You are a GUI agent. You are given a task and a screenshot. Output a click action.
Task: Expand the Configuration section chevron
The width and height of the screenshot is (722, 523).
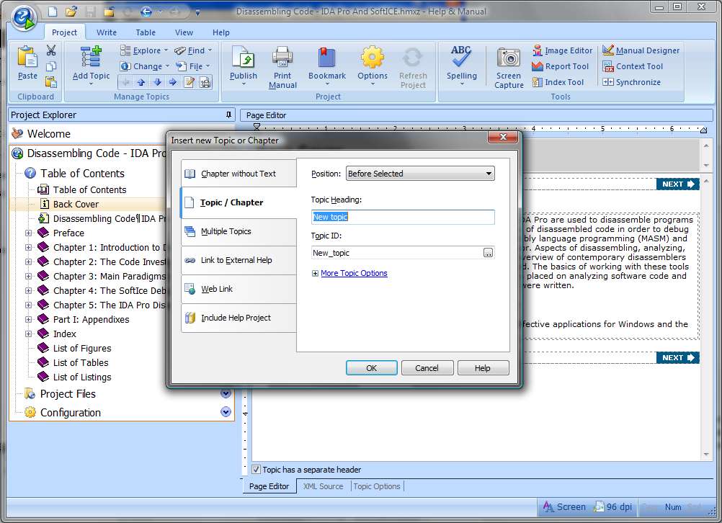(x=226, y=411)
